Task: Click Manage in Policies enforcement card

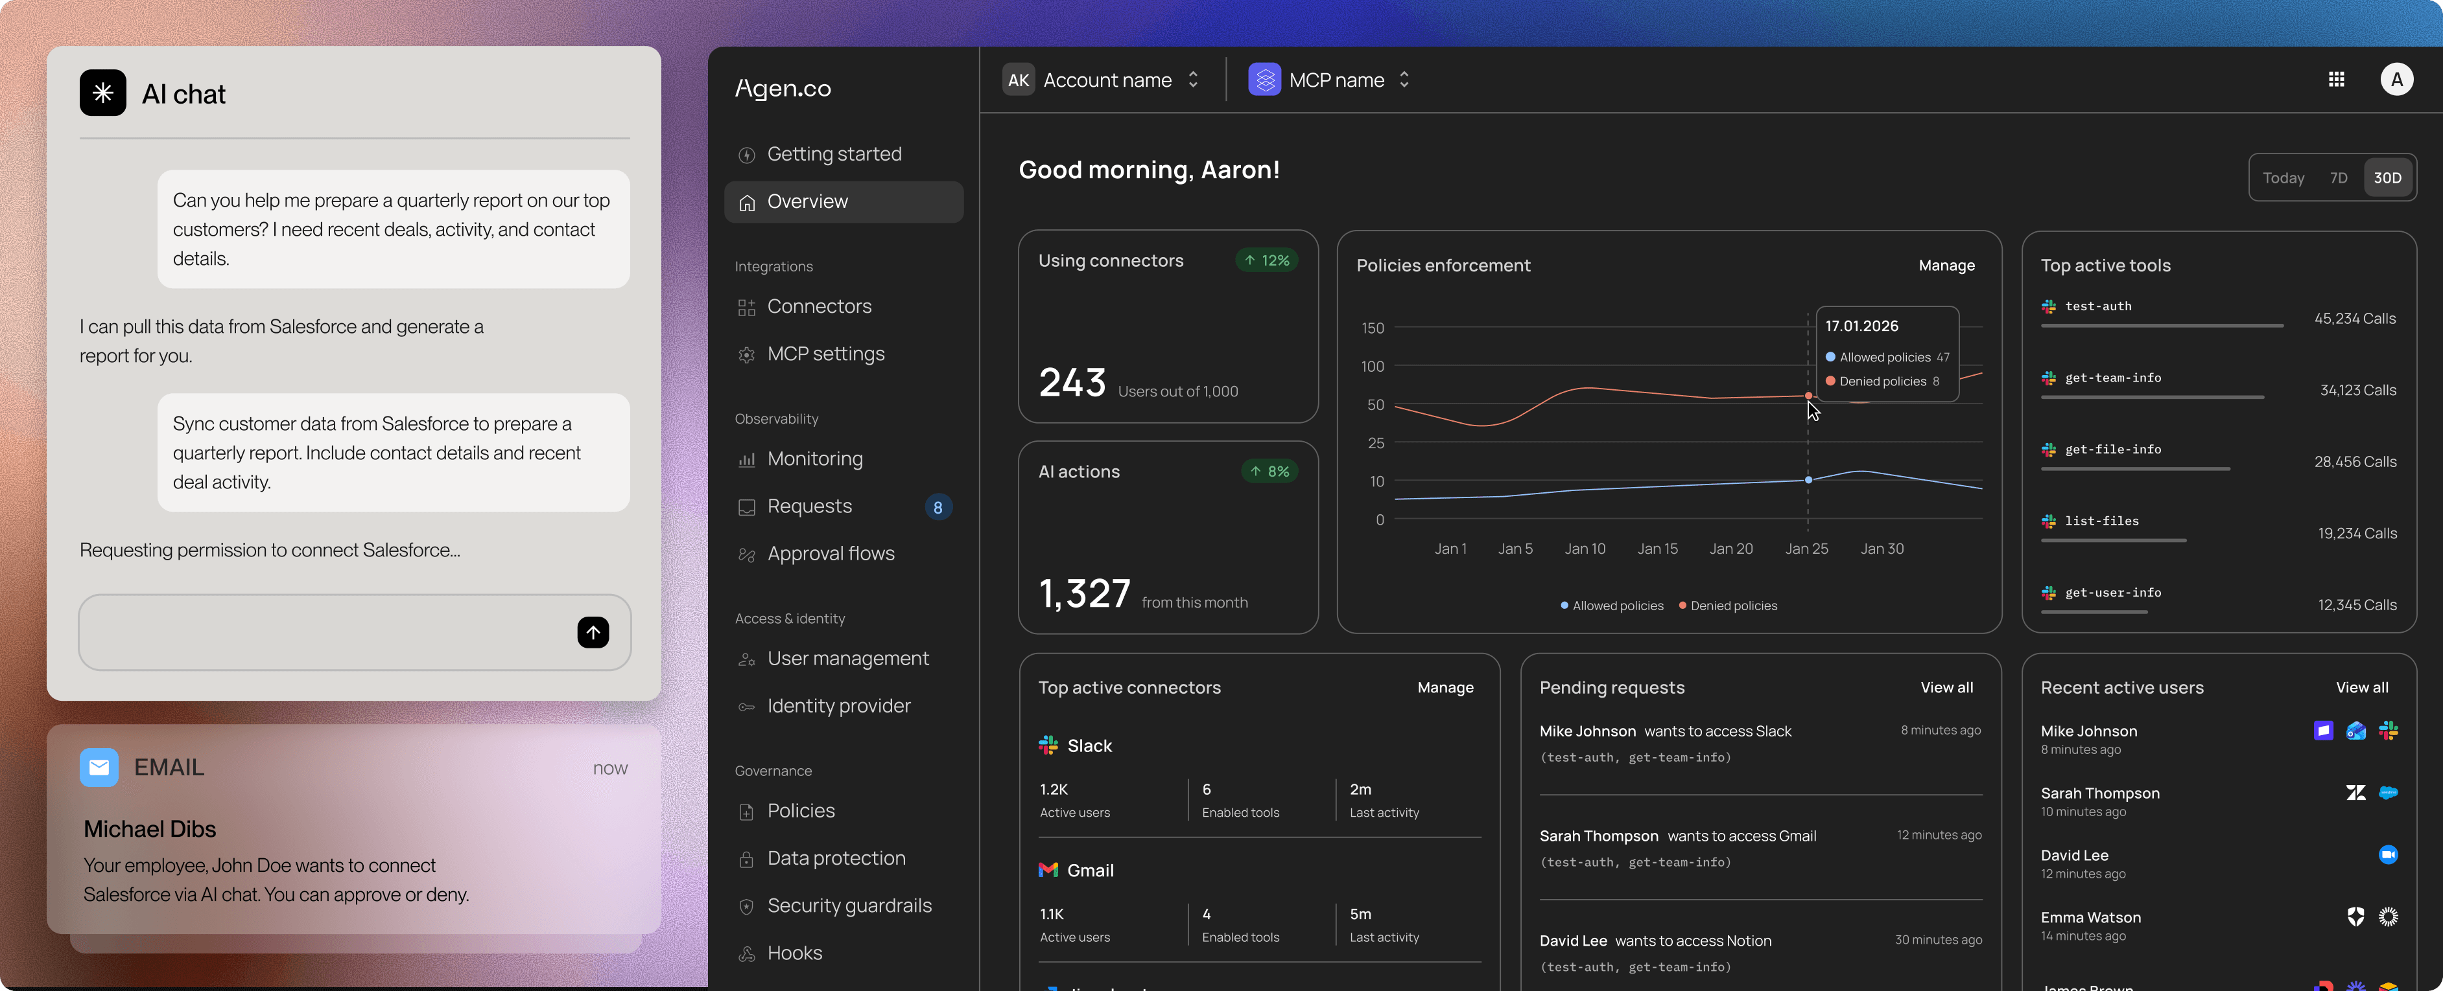Action: (x=1946, y=266)
